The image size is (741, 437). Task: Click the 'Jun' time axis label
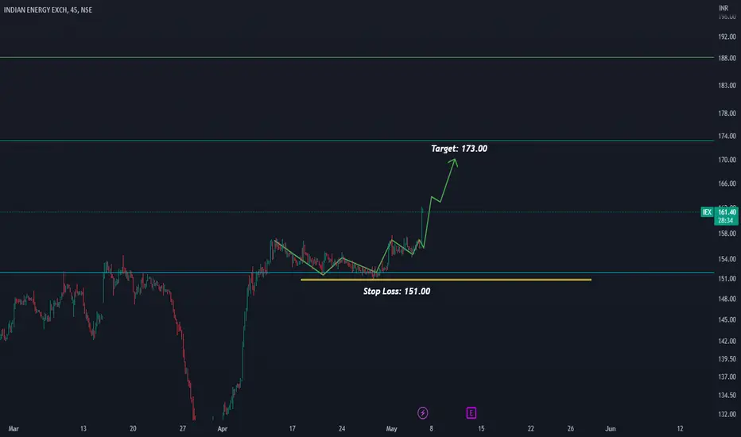pyautogui.click(x=611, y=428)
